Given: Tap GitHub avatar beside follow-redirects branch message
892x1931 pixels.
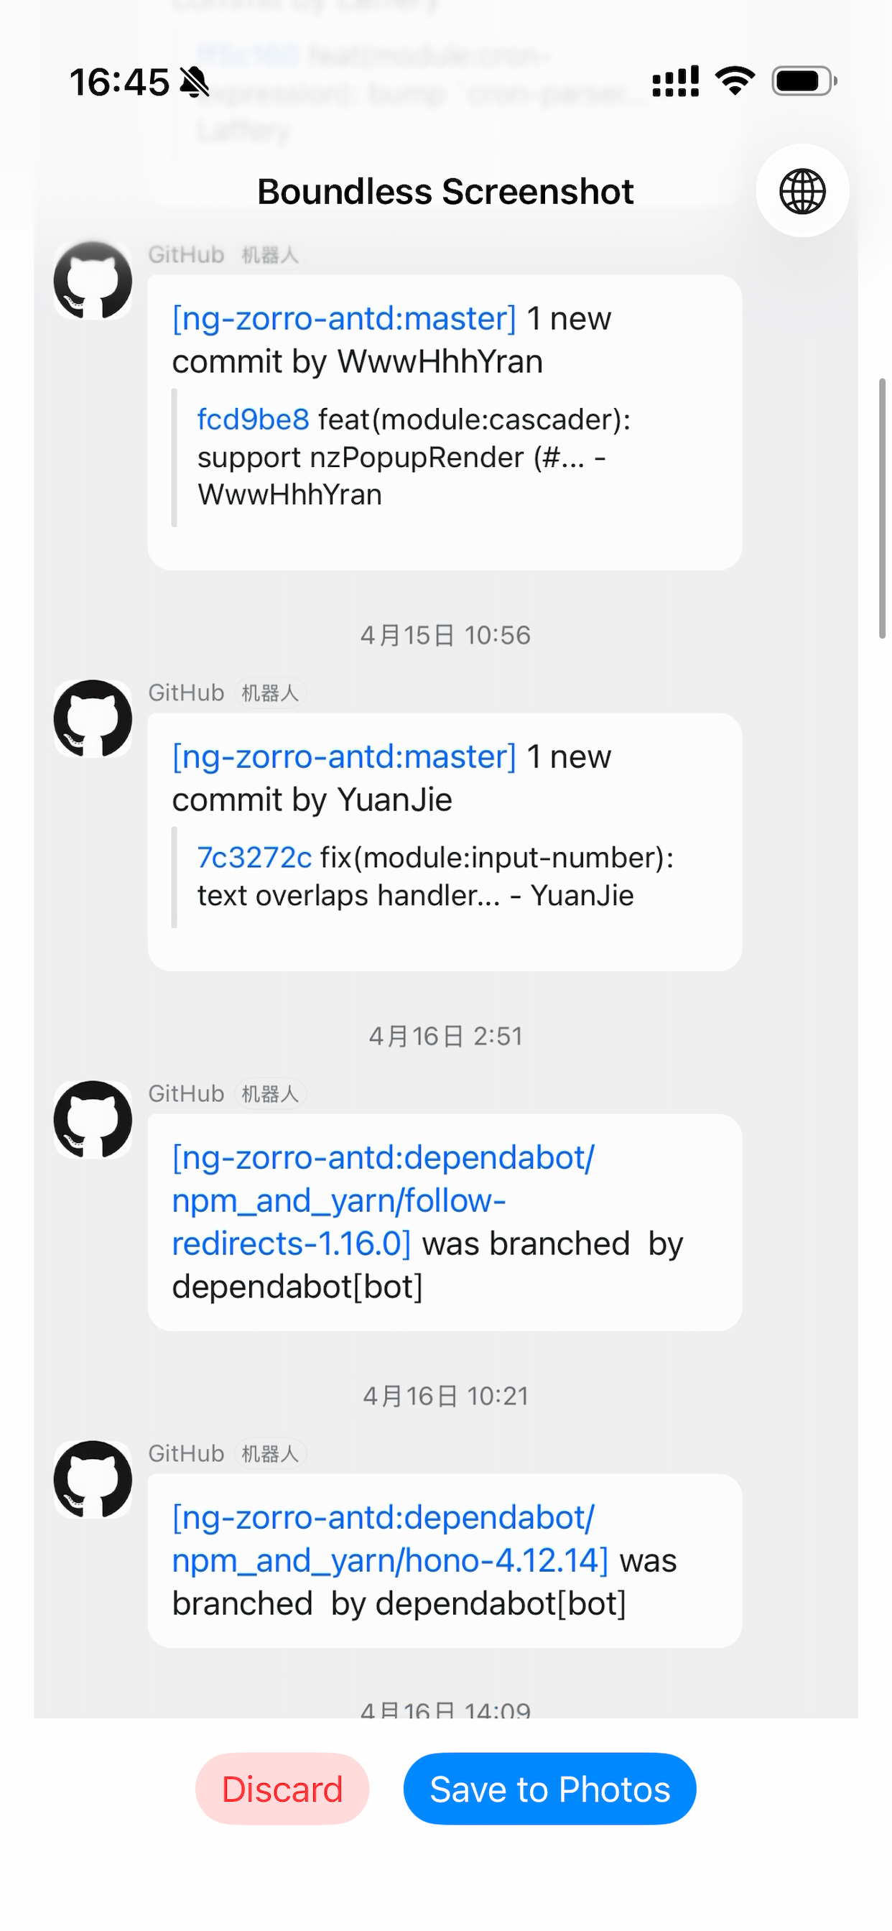Looking at the screenshot, I should [93, 1119].
